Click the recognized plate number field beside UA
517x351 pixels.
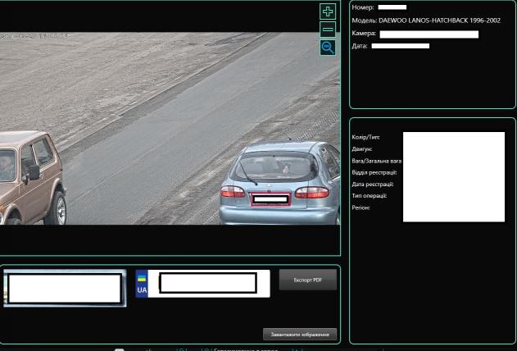[208, 284]
